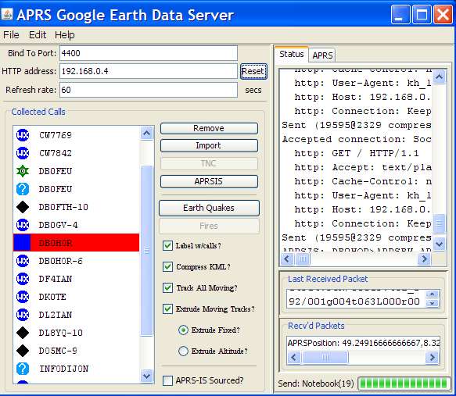Select Extrude Altitude radio button

point(183,351)
